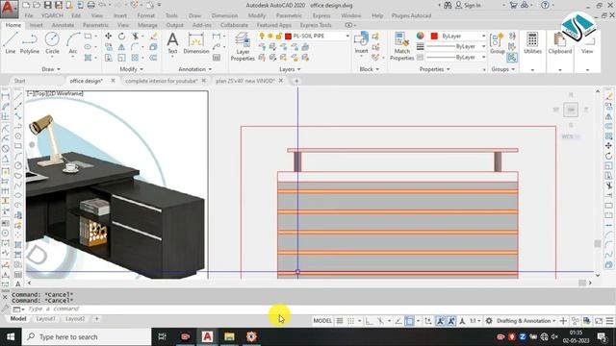Image resolution: width=616 pixels, height=346 pixels.
Task: Open the Utilities panel
Action: point(532,43)
